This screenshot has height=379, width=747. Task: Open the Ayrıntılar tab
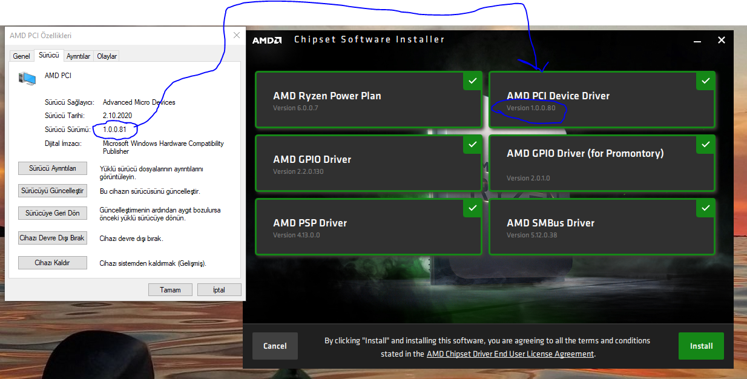coord(79,56)
